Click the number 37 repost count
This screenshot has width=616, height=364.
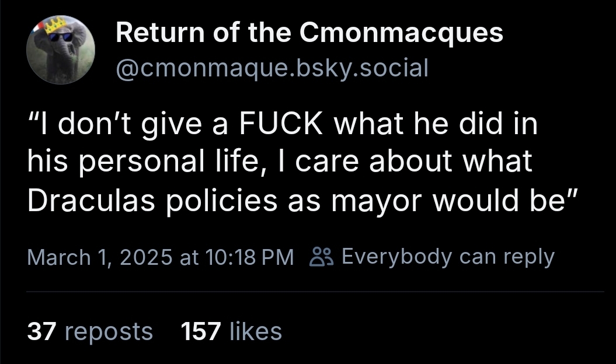pos(42,332)
